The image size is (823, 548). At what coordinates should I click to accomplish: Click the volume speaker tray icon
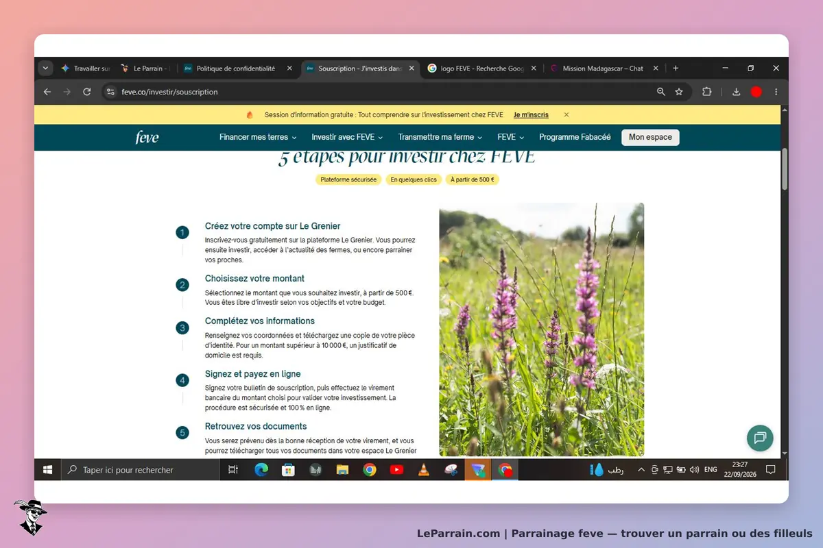[694, 470]
